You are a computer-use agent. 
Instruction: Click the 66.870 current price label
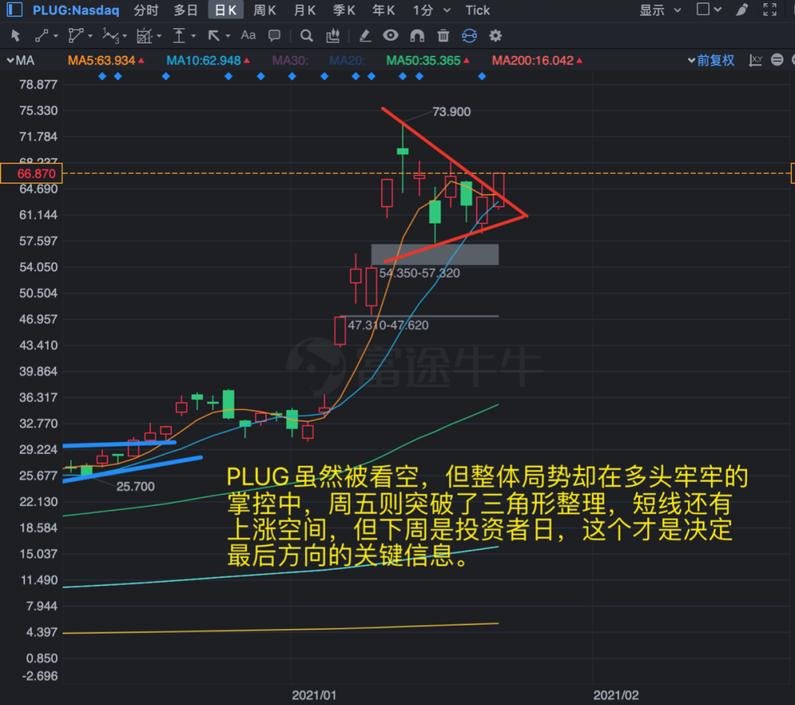pos(32,174)
